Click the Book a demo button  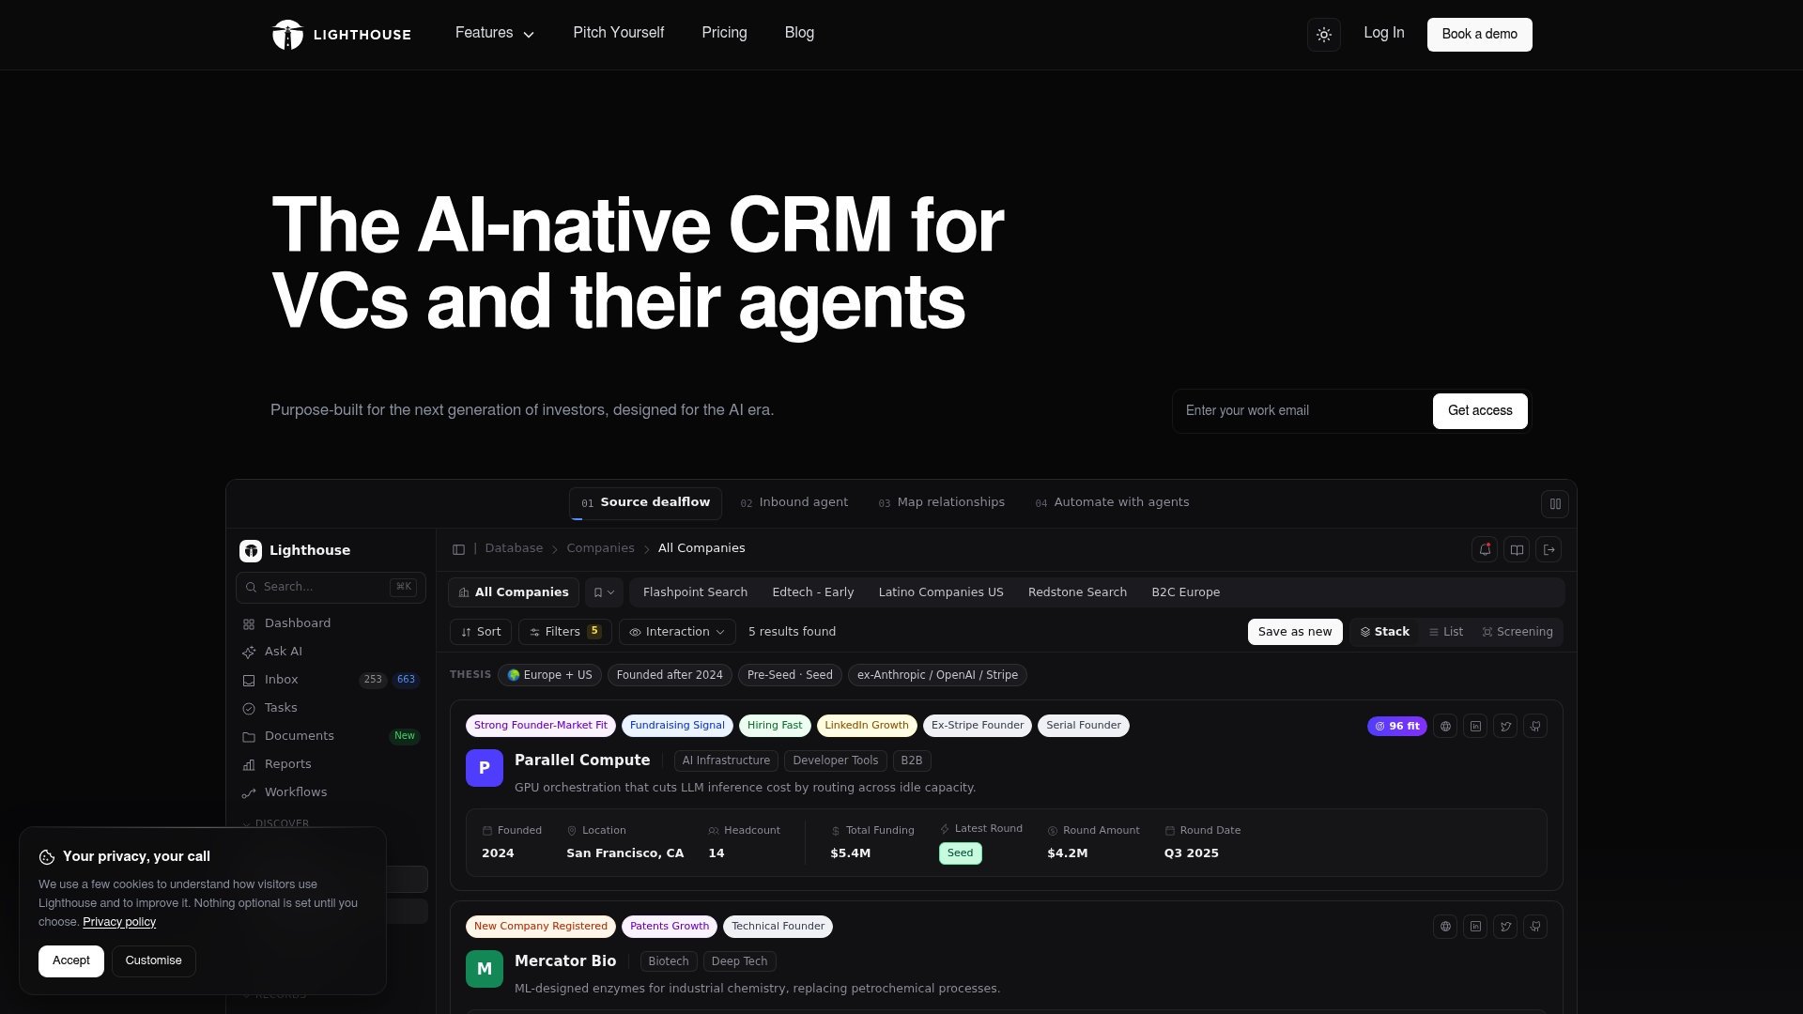tap(1480, 35)
